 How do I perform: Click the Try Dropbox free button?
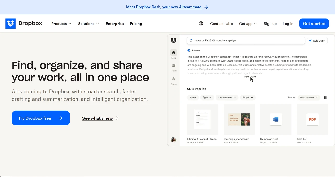pos(41,118)
